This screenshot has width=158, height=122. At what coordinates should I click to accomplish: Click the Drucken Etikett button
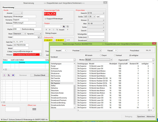pyautogui.click(x=39, y=75)
